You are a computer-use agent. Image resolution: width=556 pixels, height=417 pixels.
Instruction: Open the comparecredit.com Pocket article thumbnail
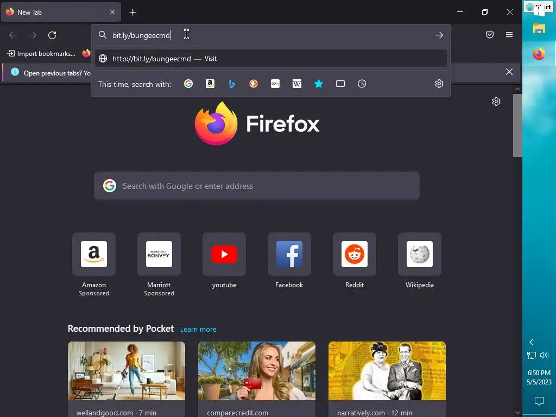click(x=257, y=371)
